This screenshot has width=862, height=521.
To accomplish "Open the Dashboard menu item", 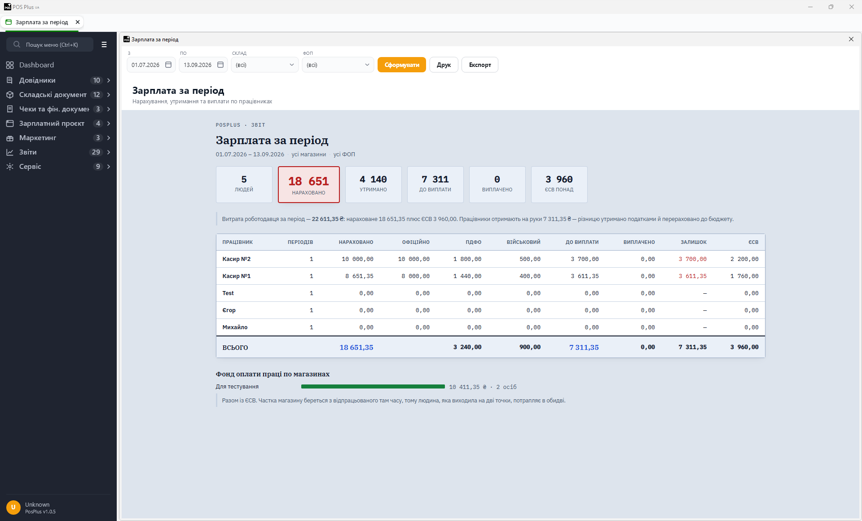I will coord(58,65).
